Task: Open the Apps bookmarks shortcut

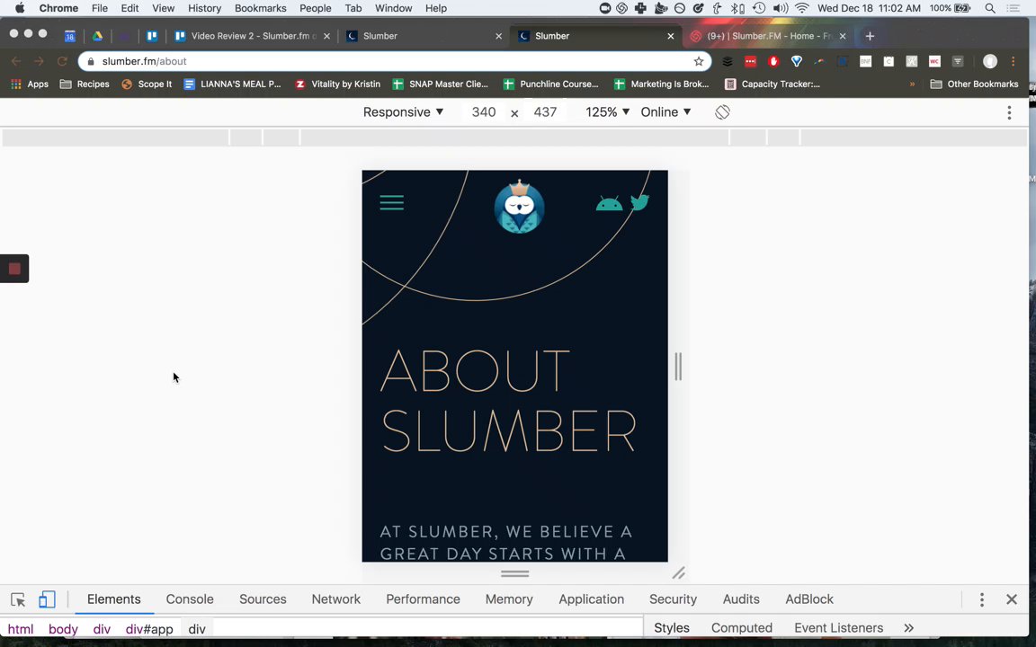Action: [x=30, y=84]
